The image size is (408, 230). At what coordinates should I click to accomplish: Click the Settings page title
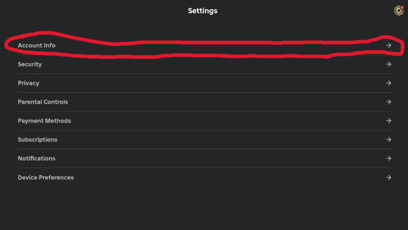click(203, 11)
